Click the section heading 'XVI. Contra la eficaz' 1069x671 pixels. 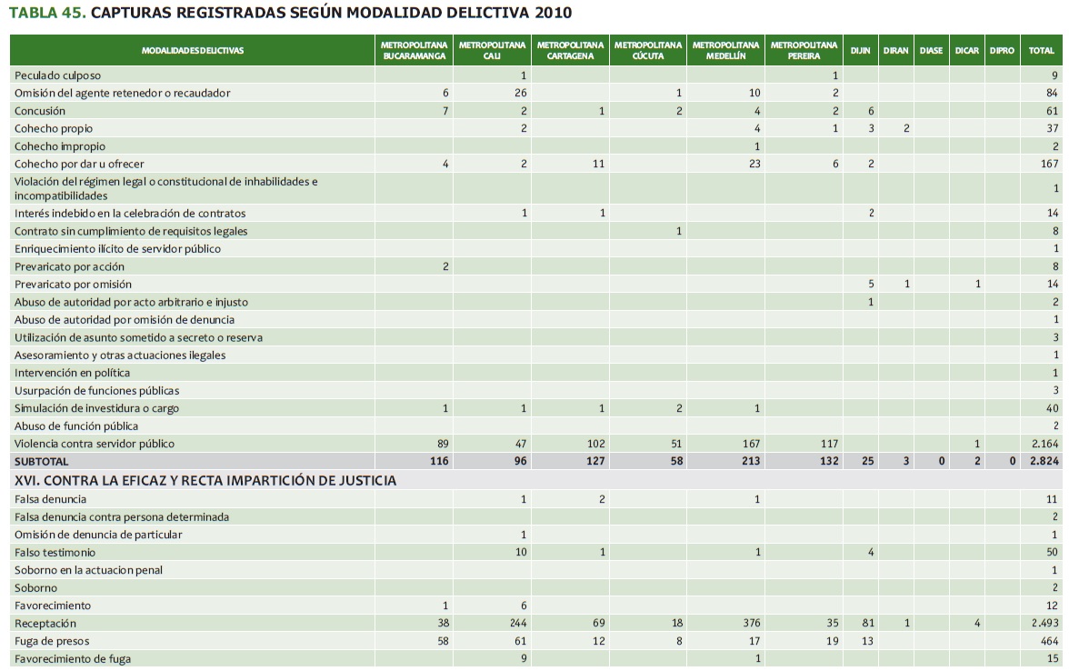205,480
